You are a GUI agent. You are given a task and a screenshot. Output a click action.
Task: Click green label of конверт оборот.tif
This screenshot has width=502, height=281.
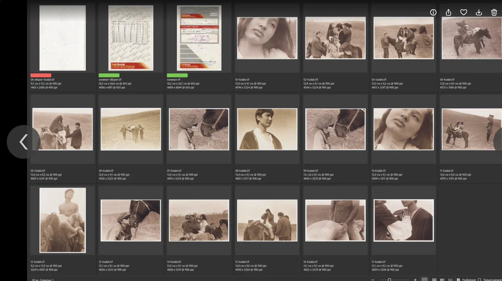coord(109,75)
